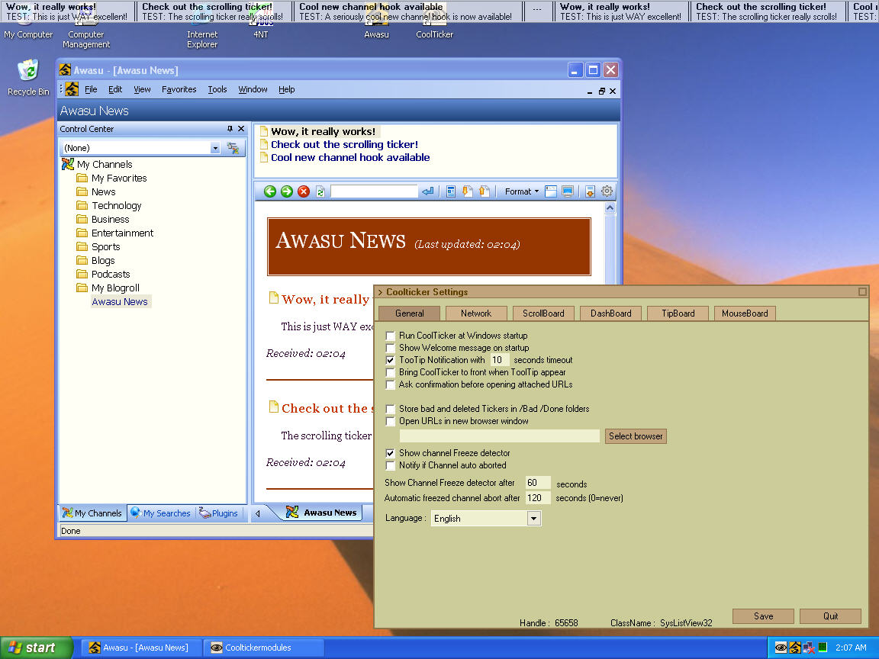This screenshot has height=659, width=879.
Task: Click the CoolTicker eye icon in system tray
Action: [781, 648]
